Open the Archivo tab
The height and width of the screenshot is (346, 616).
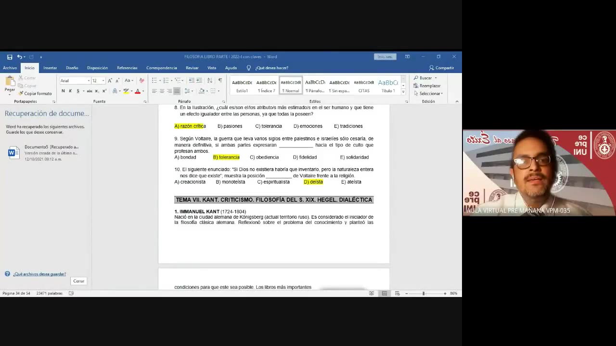10,68
